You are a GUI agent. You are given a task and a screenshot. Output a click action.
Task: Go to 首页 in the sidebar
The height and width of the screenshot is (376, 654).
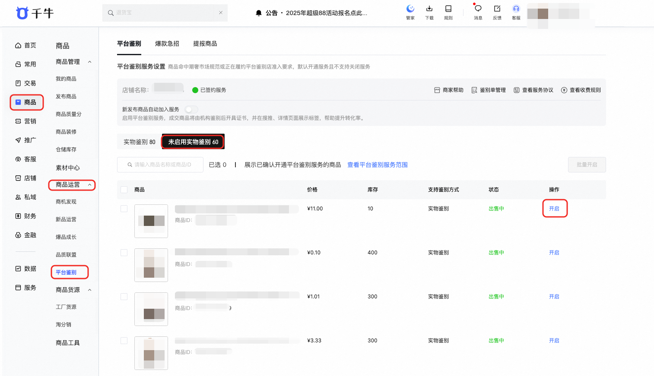[x=26, y=45]
